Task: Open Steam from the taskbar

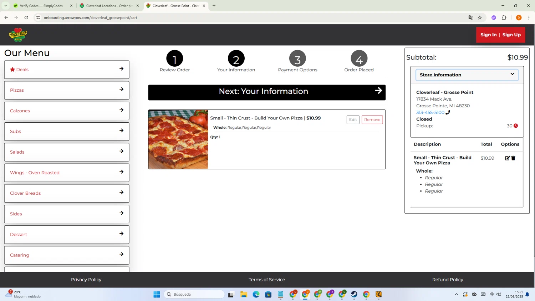Action: click(x=354, y=294)
